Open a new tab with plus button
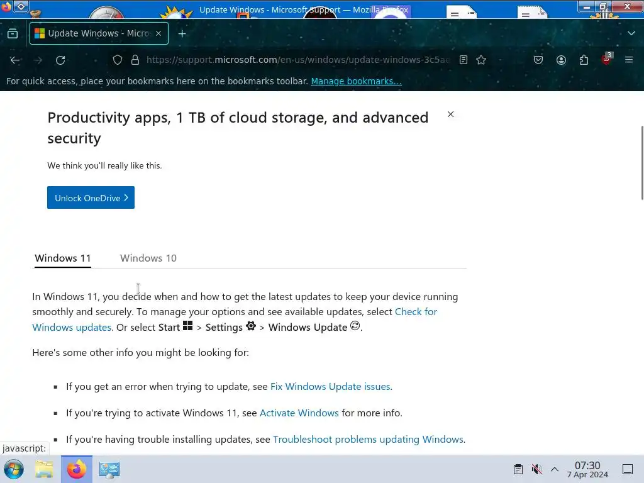644x483 pixels. [x=182, y=34]
